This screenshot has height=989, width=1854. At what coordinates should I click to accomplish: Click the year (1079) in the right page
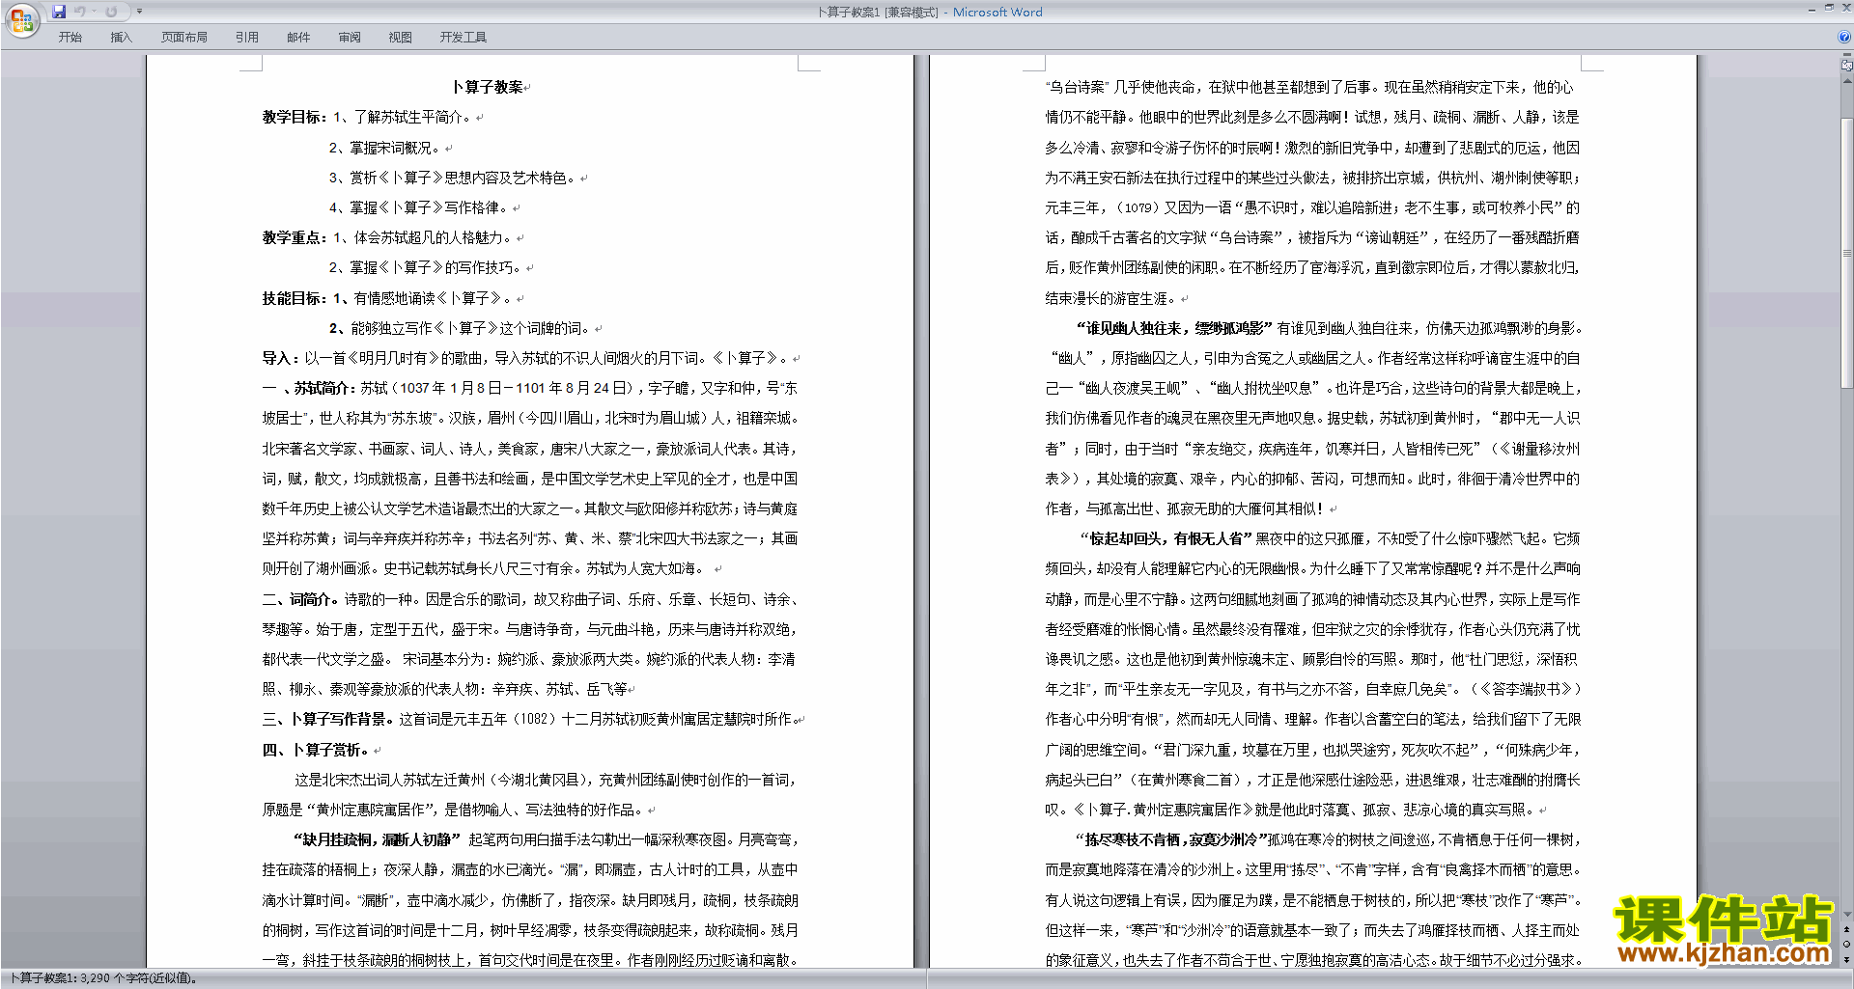tap(1138, 207)
